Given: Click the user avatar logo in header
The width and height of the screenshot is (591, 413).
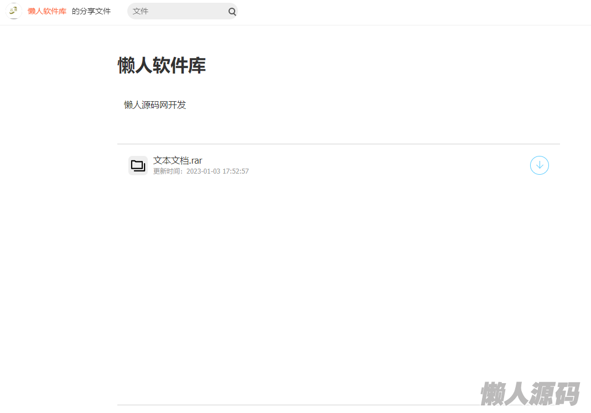Looking at the screenshot, I should pyautogui.click(x=14, y=11).
